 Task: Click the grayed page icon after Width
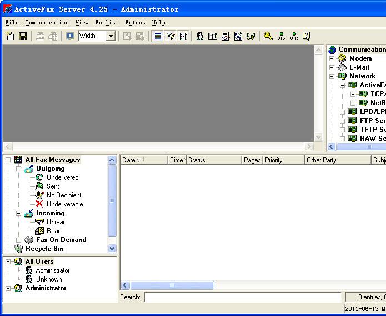pos(127,36)
